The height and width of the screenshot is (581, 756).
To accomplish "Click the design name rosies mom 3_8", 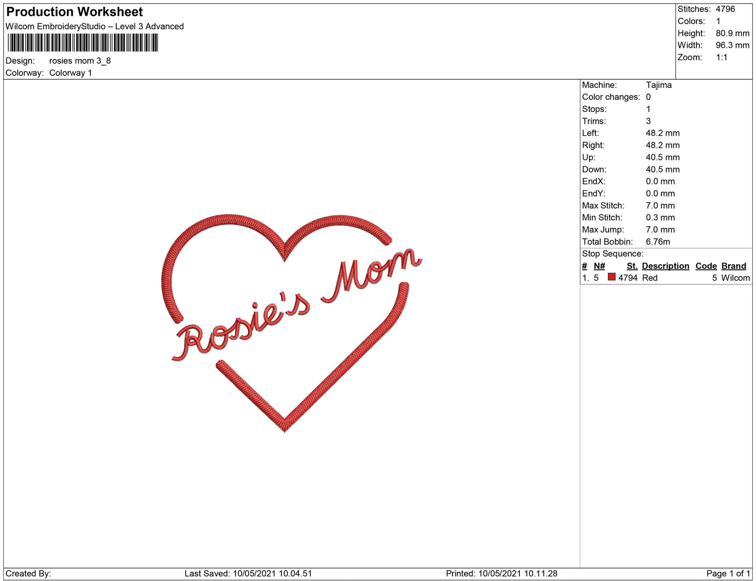I will click(80, 61).
